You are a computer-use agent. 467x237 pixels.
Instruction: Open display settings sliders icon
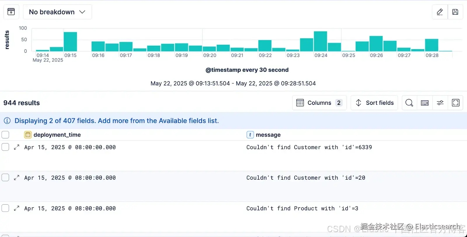pyautogui.click(x=440, y=103)
